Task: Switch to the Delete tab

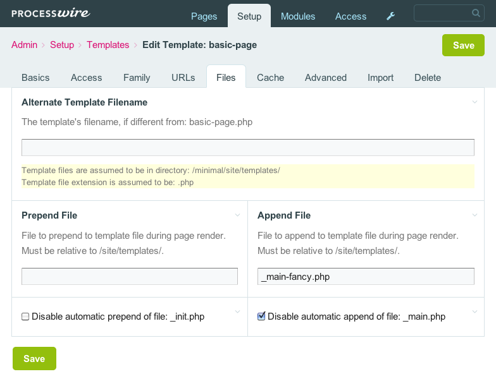Action: click(x=428, y=78)
